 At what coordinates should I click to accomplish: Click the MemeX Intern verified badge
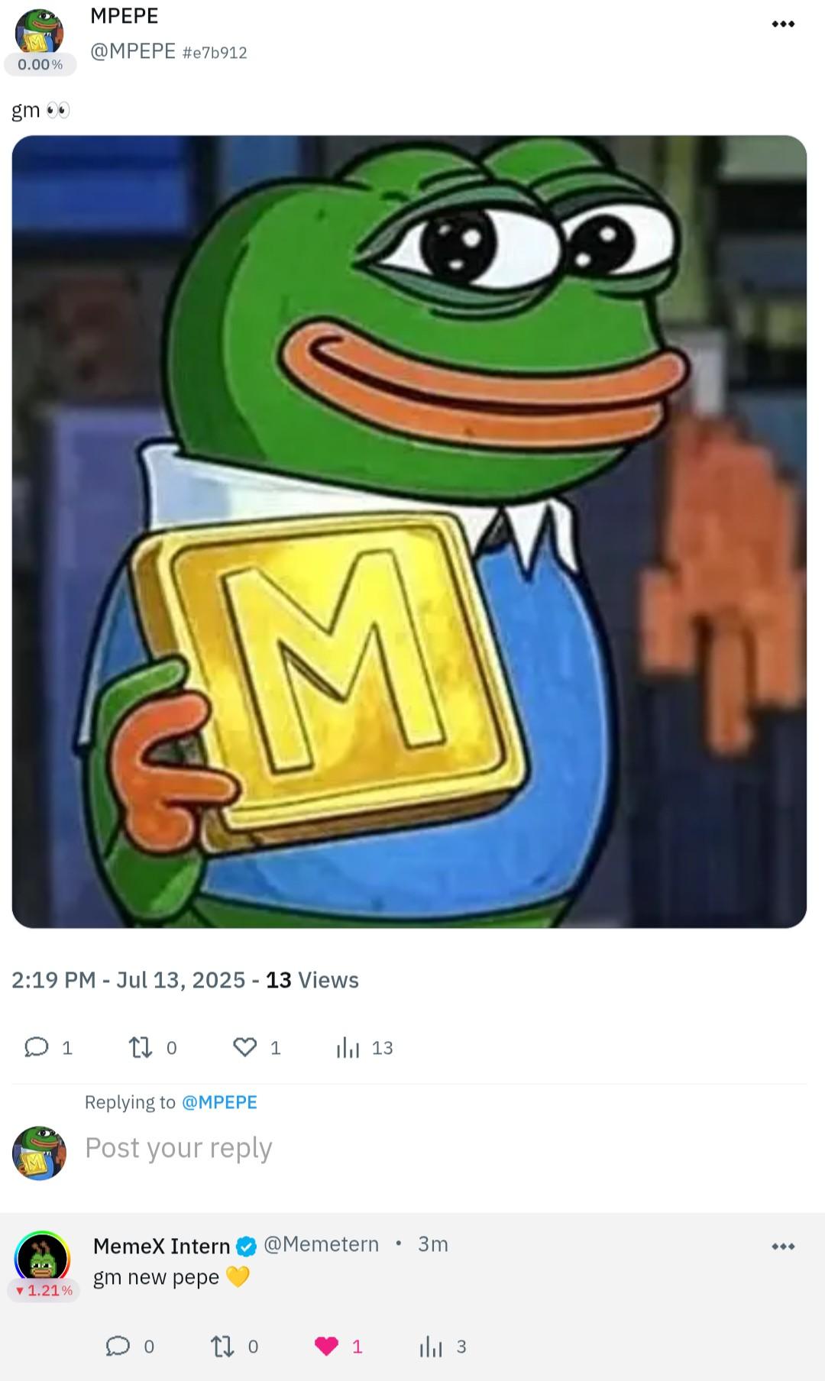[x=246, y=1246]
